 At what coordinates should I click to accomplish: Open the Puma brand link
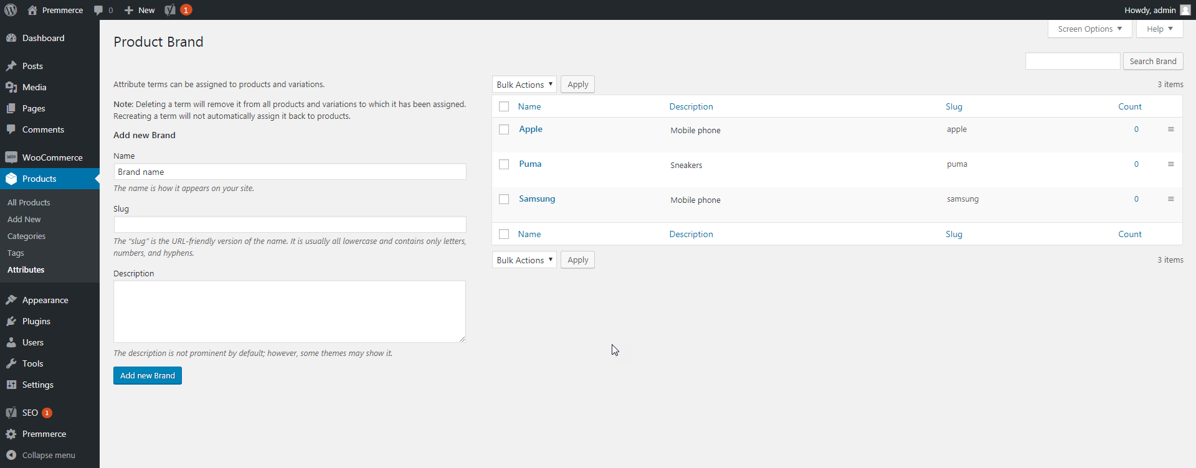click(530, 164)
